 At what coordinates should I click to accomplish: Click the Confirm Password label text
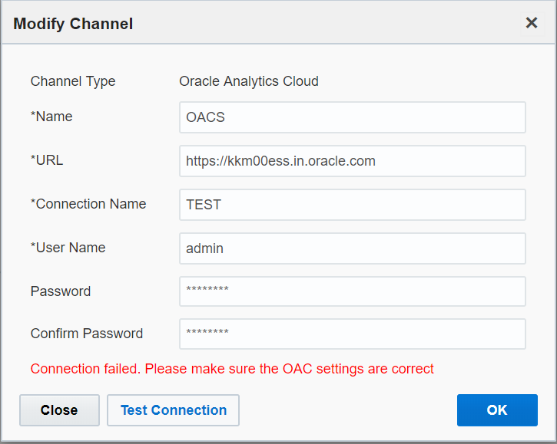87,334
